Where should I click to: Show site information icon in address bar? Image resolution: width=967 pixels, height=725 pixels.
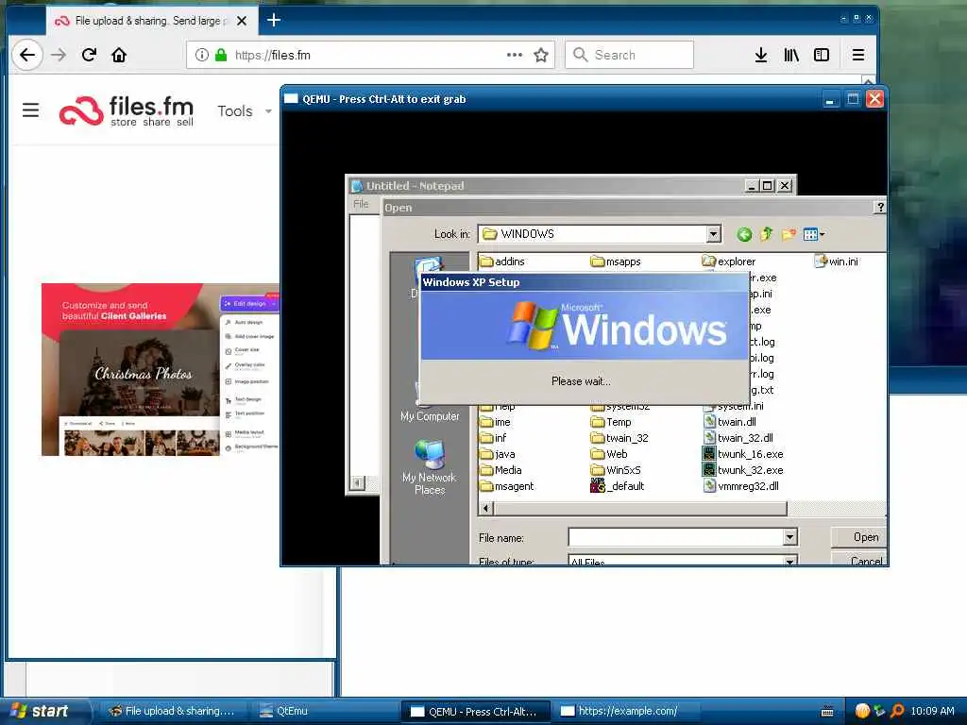pyautogui.click(x=202, y=55)
